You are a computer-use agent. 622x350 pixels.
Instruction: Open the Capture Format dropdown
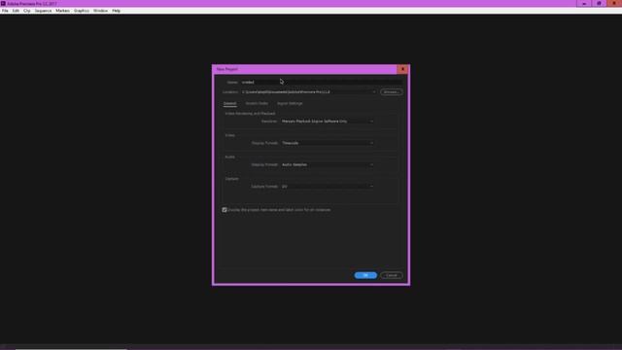[328, 187]
